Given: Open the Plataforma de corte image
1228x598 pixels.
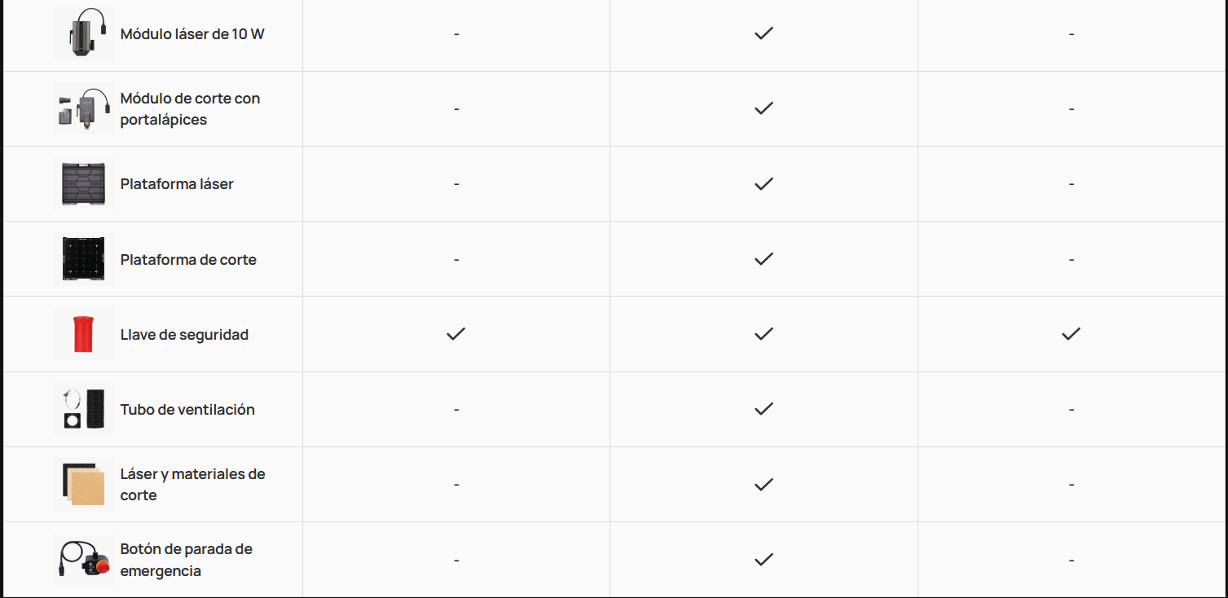Looking at the screenshot, I should click(x=84, y=259).
